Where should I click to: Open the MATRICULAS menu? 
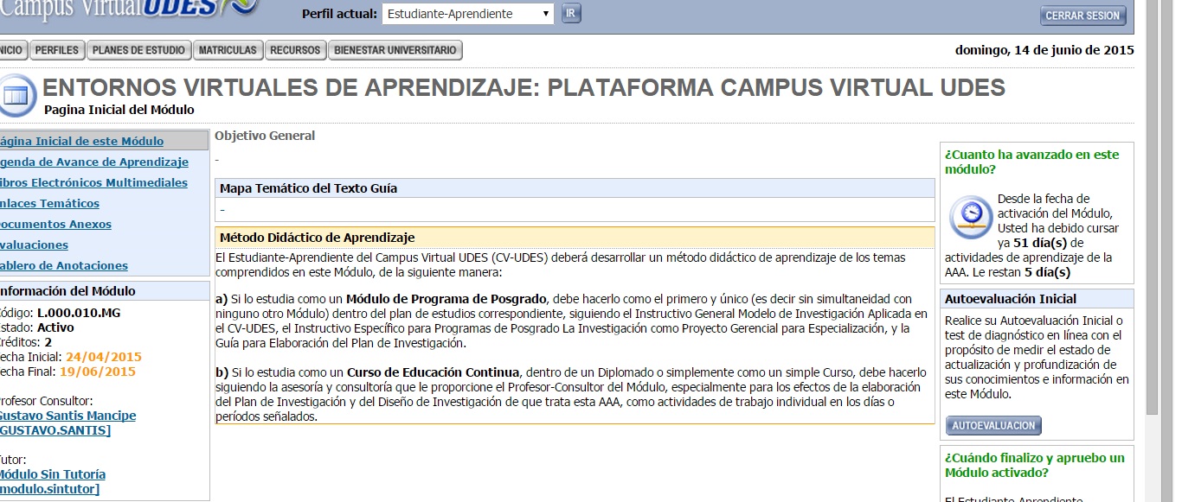pyautogui.click(x=228, y=49)
